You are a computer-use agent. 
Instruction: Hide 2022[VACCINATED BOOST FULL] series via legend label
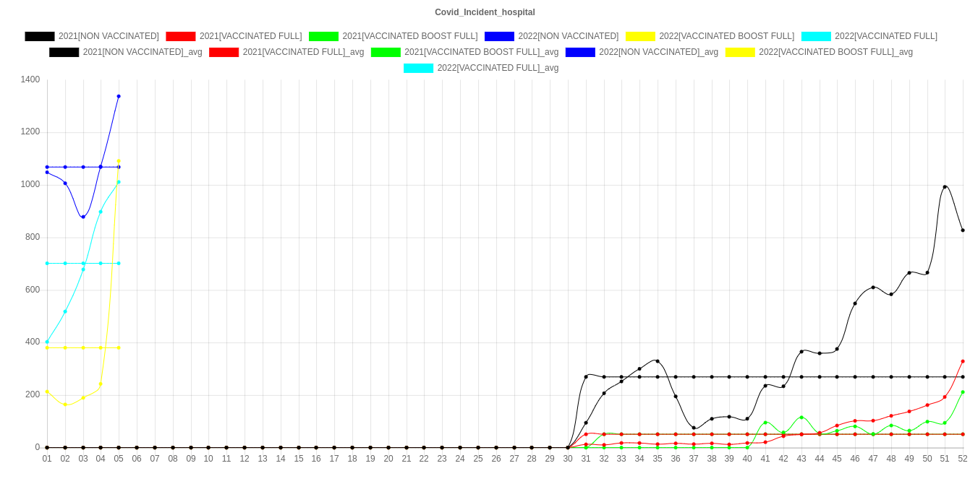[x=726, y=36]
